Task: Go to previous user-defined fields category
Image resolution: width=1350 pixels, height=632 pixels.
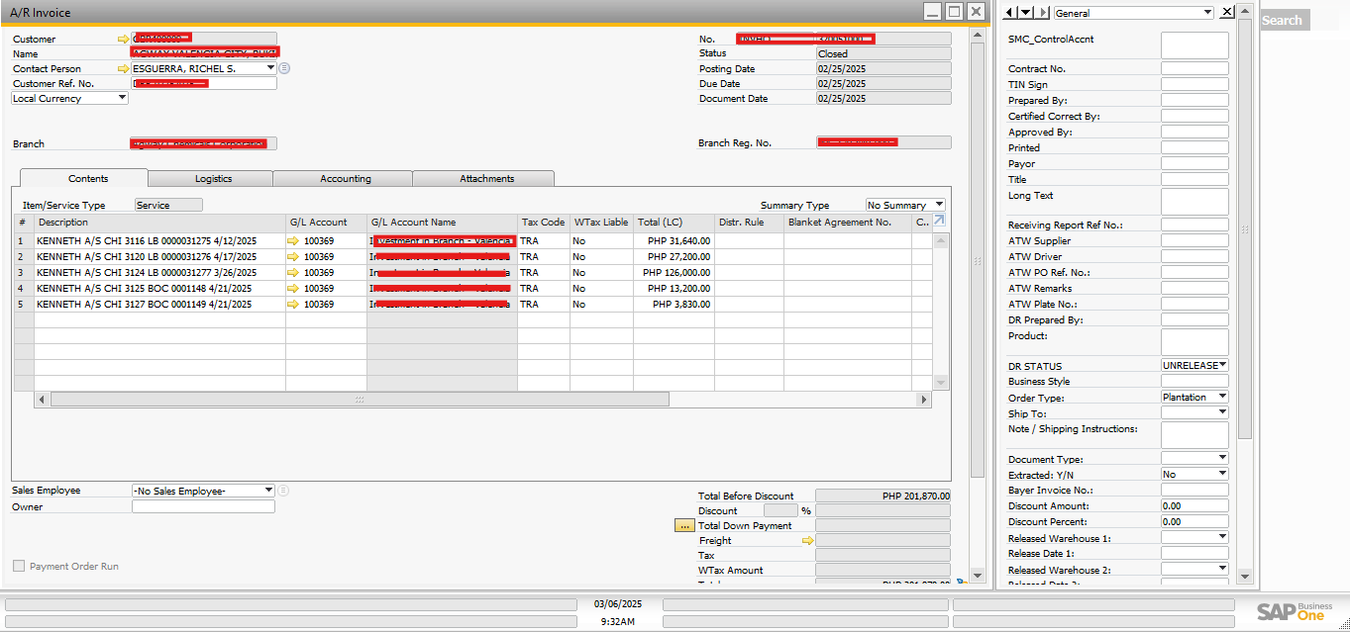Action: [x=1009, y=13]
